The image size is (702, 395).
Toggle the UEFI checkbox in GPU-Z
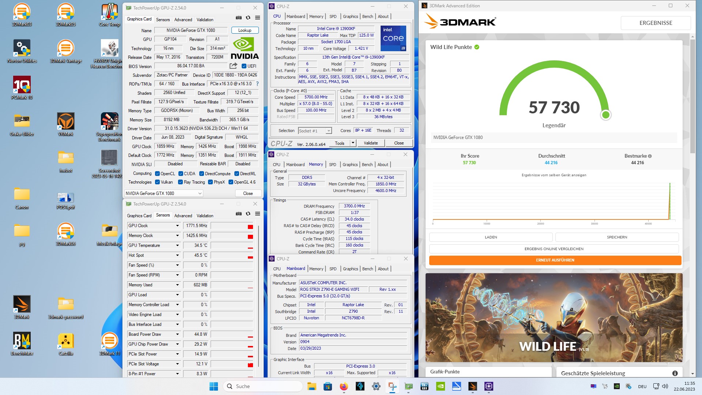pyautogui.click(x=244, y=66)
